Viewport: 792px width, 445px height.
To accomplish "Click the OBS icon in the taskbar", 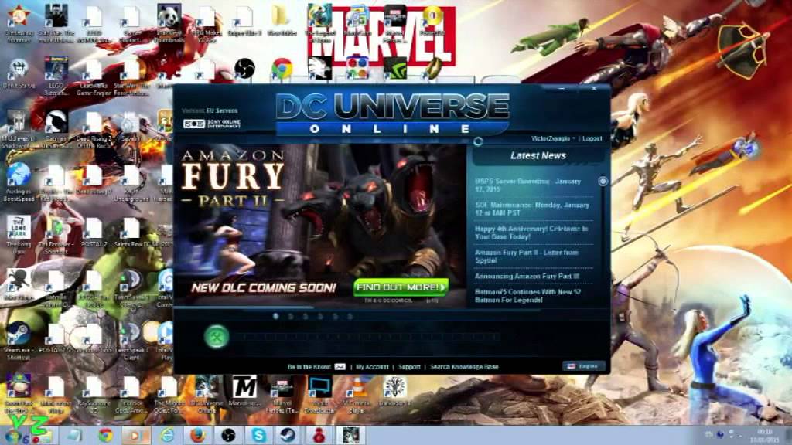I will click(228, 435).
